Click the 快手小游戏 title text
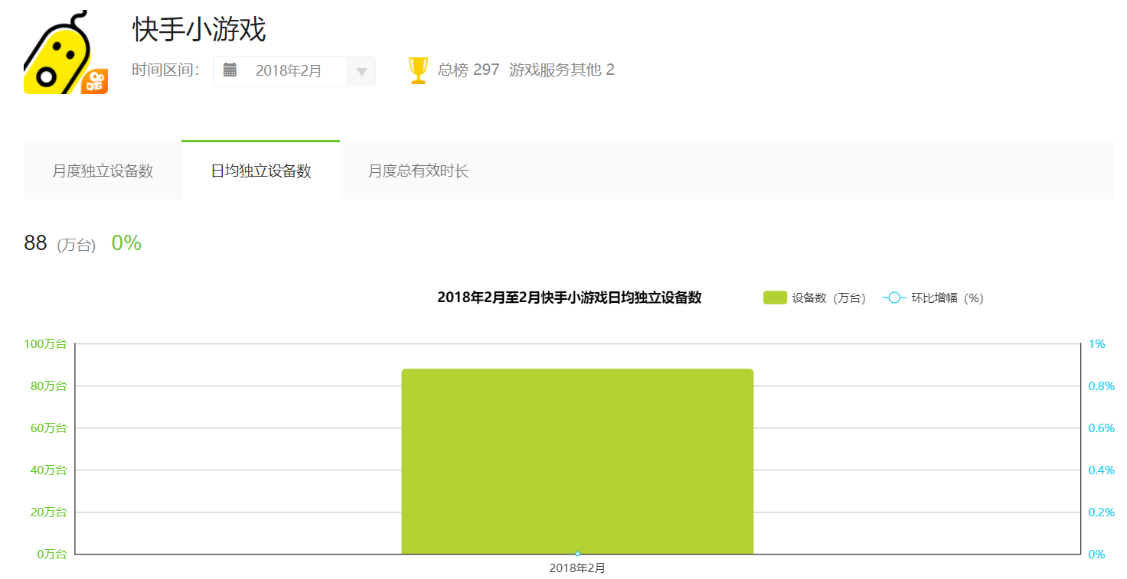The image size is (1127, 579). pos(199,30)
